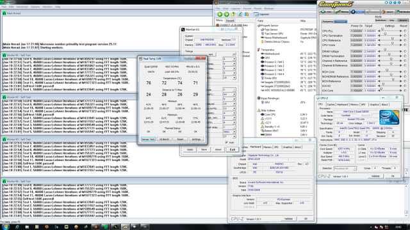Screen dimensions: 410x230
Task: Toggle the Auto checkbox in MemSet
Action: point(226,142)
